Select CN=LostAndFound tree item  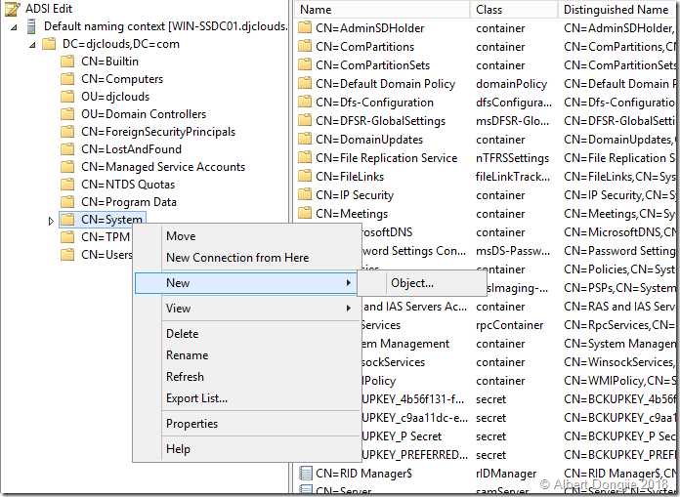tap(131, 149)
